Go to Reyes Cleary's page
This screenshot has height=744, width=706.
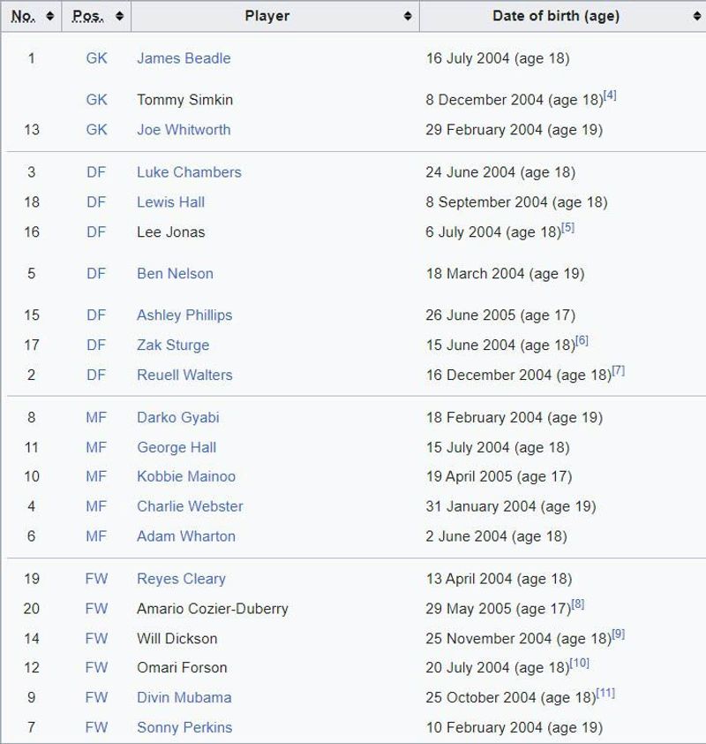tap(182, 579)
